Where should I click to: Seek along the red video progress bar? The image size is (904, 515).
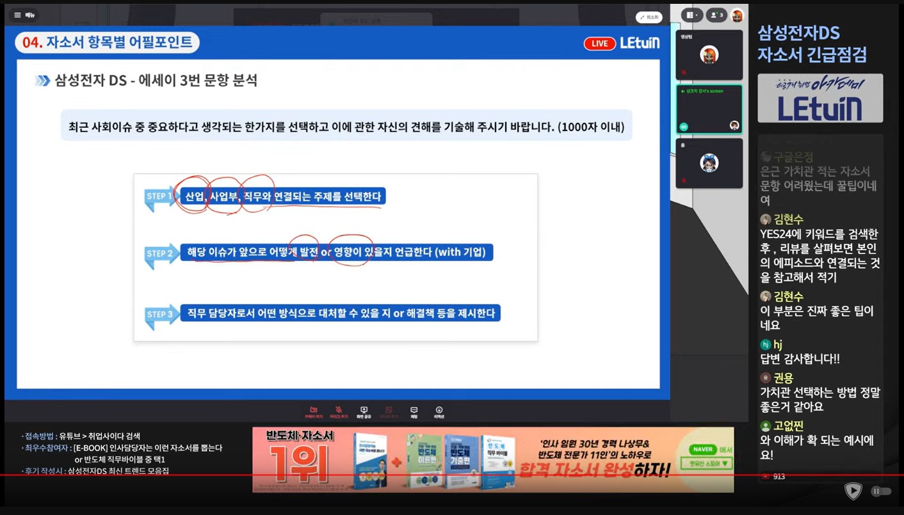[x=452, y=475]
